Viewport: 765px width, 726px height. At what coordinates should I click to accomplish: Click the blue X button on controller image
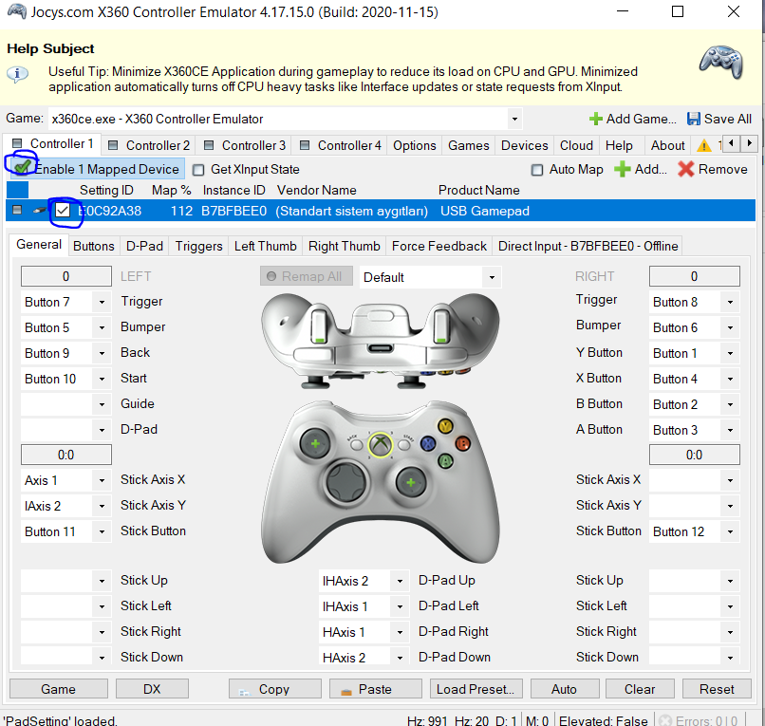428,443
